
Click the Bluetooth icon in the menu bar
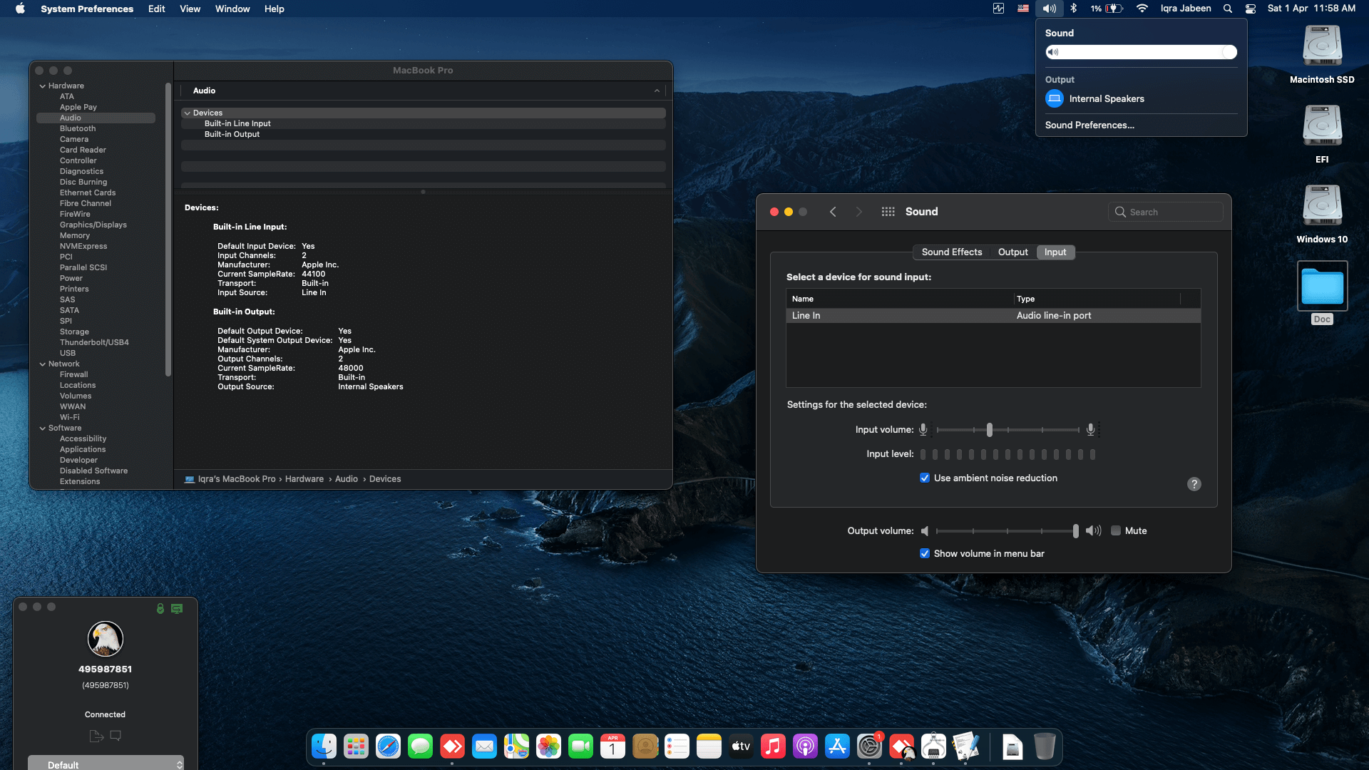pyautogui.click(x=1075, y=9)
